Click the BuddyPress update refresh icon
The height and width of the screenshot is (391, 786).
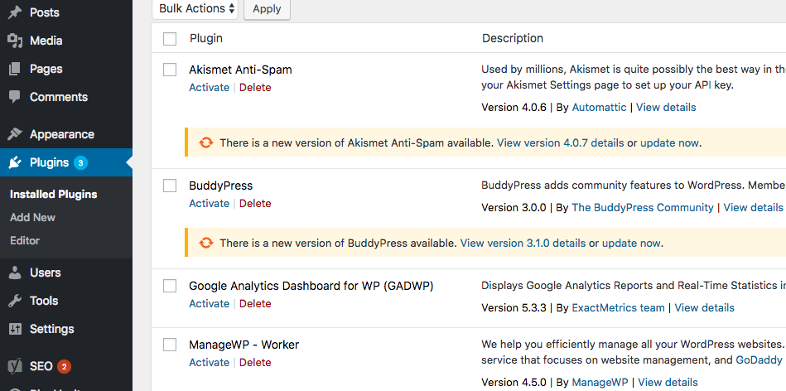[x=205, y=243]
